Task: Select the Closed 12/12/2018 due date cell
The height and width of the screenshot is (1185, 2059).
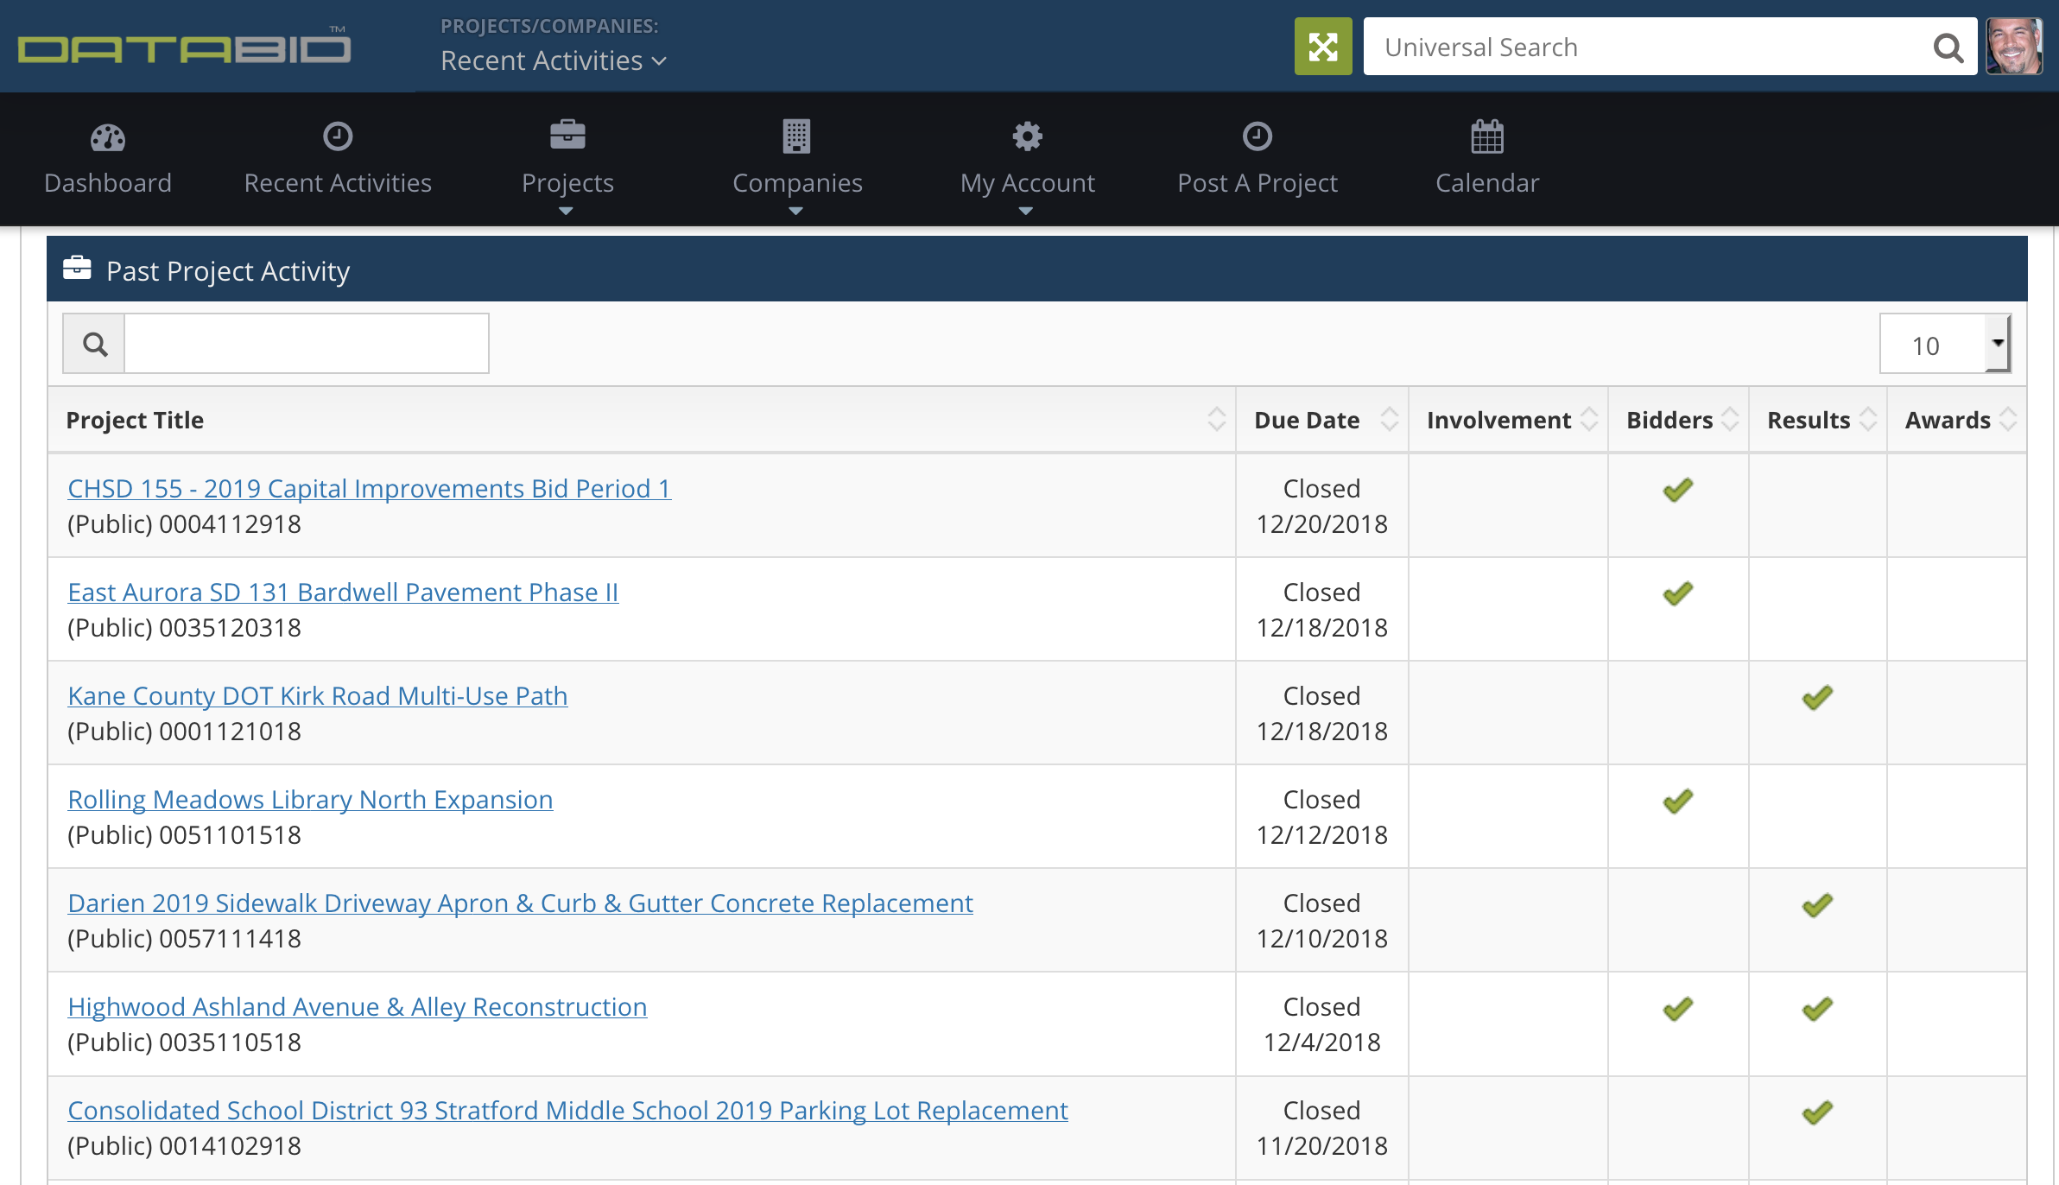Action: pos(1322,817)
